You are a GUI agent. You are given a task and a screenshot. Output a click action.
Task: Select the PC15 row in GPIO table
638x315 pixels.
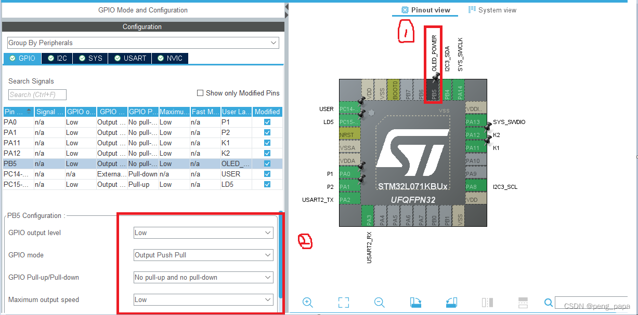click(142, 184)
